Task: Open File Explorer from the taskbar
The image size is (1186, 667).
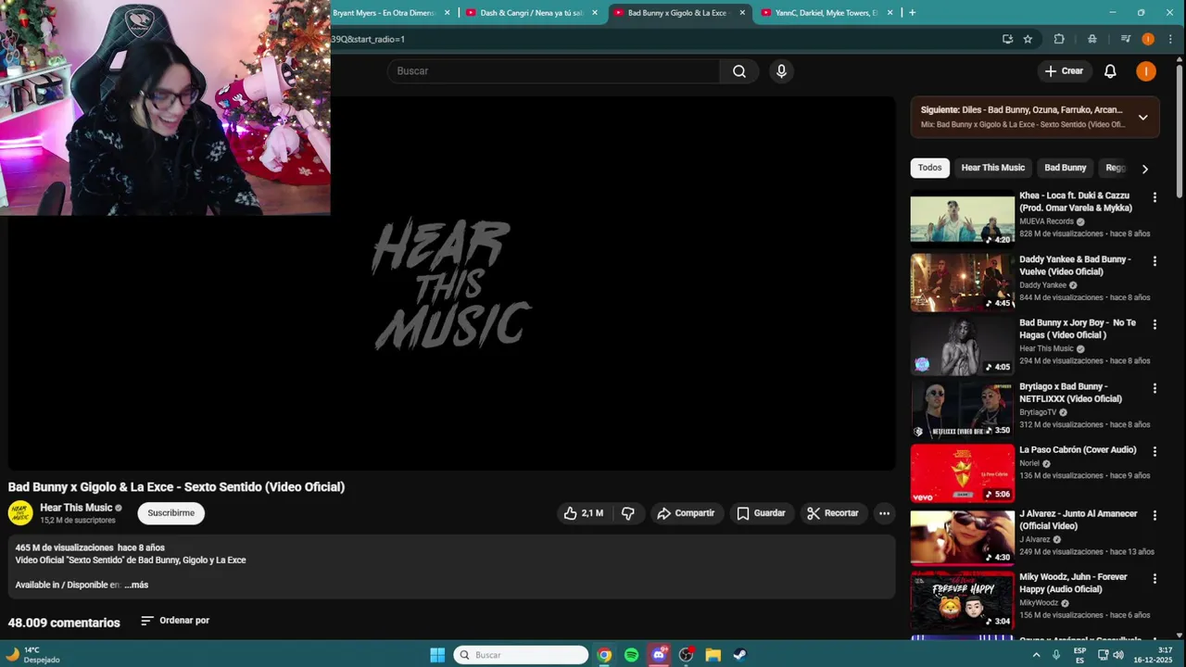Action: (713, 655)
